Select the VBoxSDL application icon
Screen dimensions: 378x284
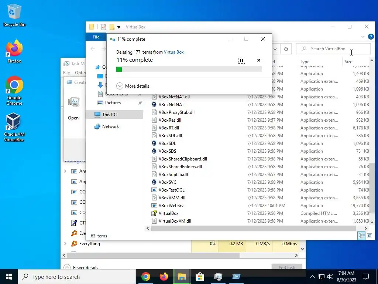coord(154,143)
